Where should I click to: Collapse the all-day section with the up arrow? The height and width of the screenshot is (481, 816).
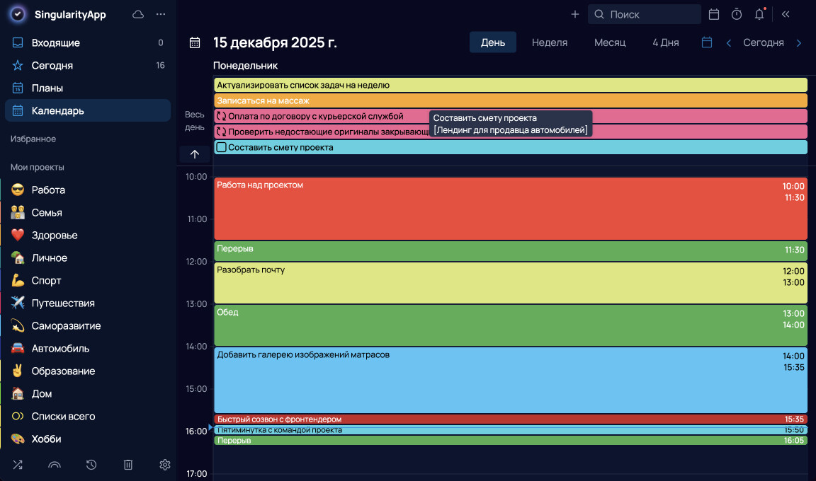[195, 154]
